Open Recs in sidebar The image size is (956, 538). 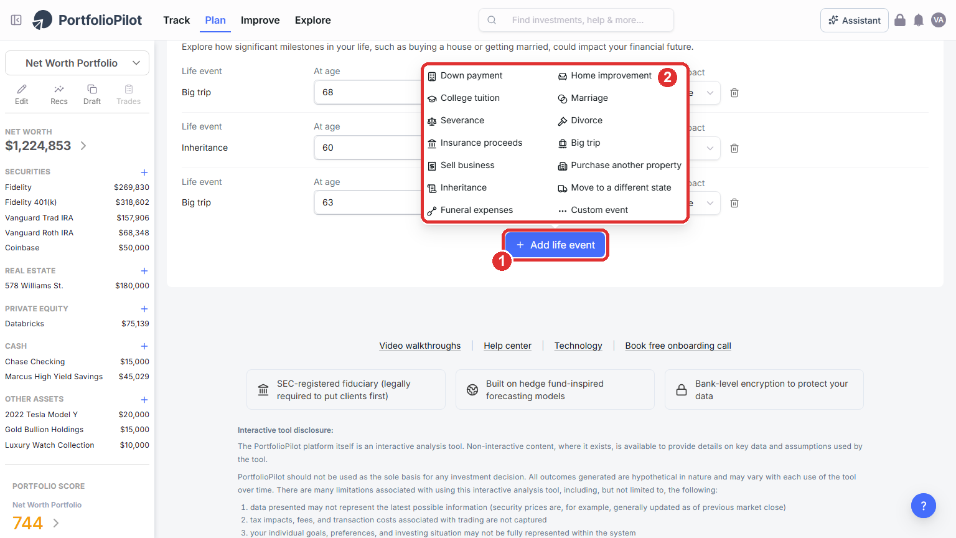(59, 95)
